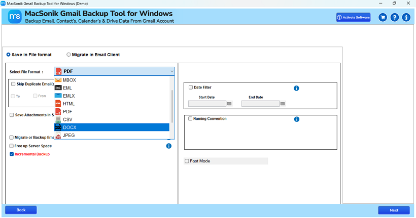Image resolution: width=416 pixels, height=218 pixels.
Task: Click the HTML format icon in list
Action: [58, 104]
